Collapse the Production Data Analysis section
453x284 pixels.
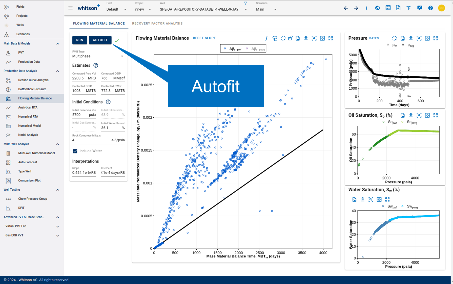[57, 71]
